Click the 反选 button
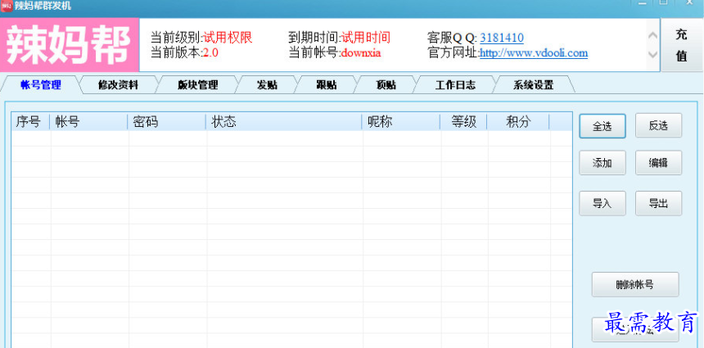704x348 pixels. 658,126
